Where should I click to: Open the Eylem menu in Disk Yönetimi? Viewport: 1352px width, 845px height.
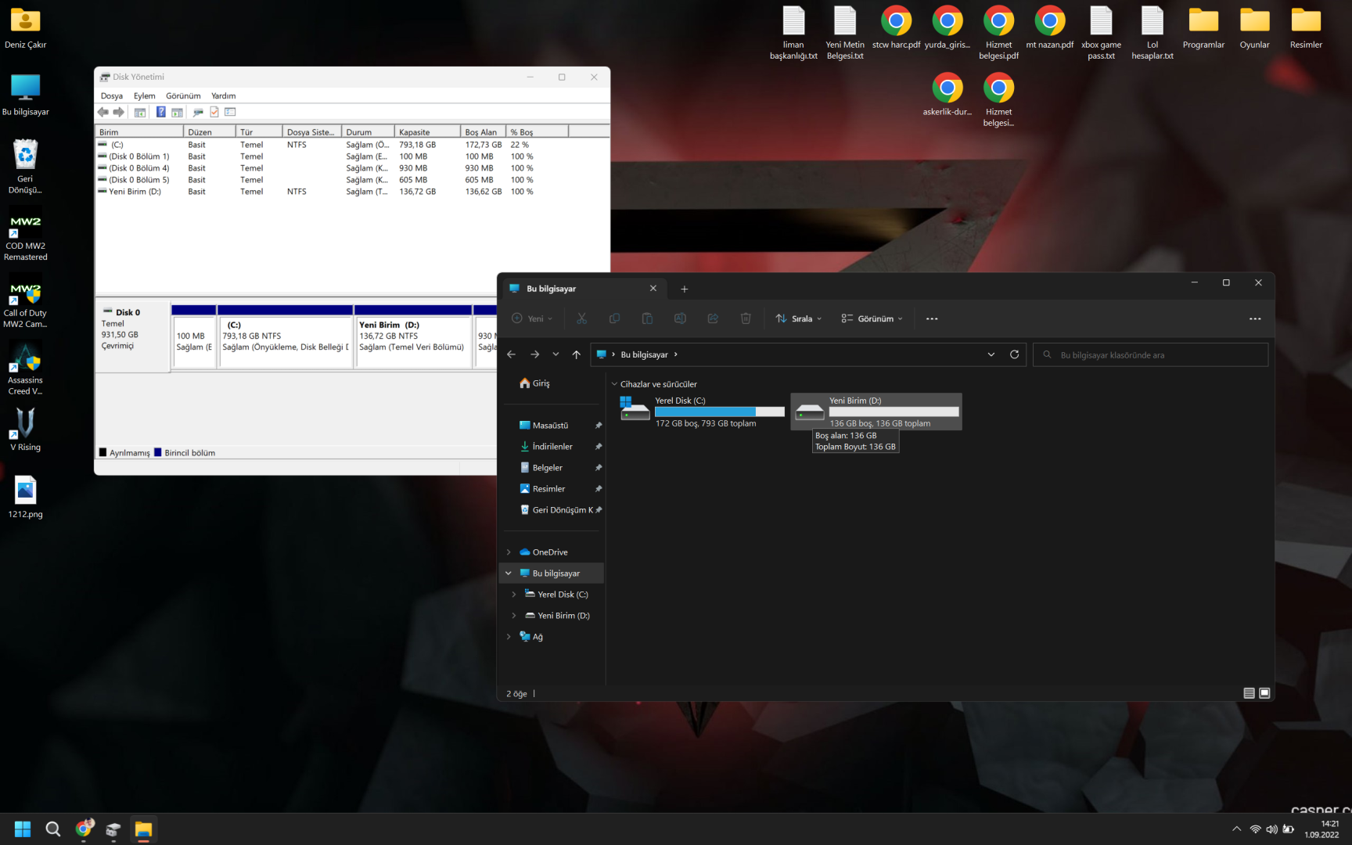[x=144, y=95]
